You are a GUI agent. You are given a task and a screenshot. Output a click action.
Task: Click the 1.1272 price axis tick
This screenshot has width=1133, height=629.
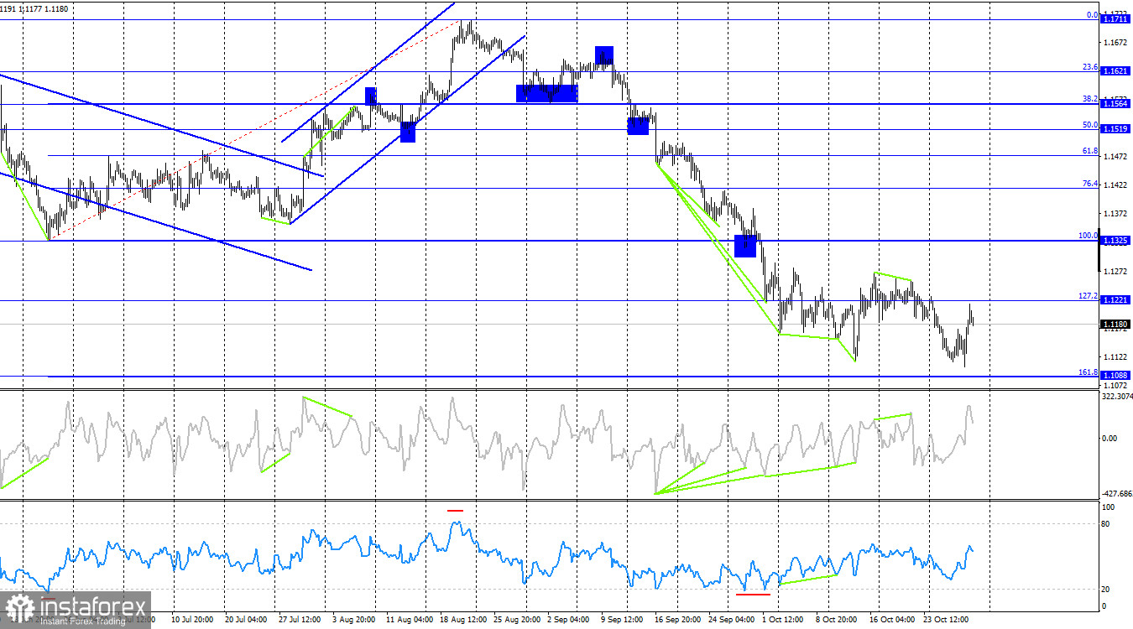point(1115,272)
